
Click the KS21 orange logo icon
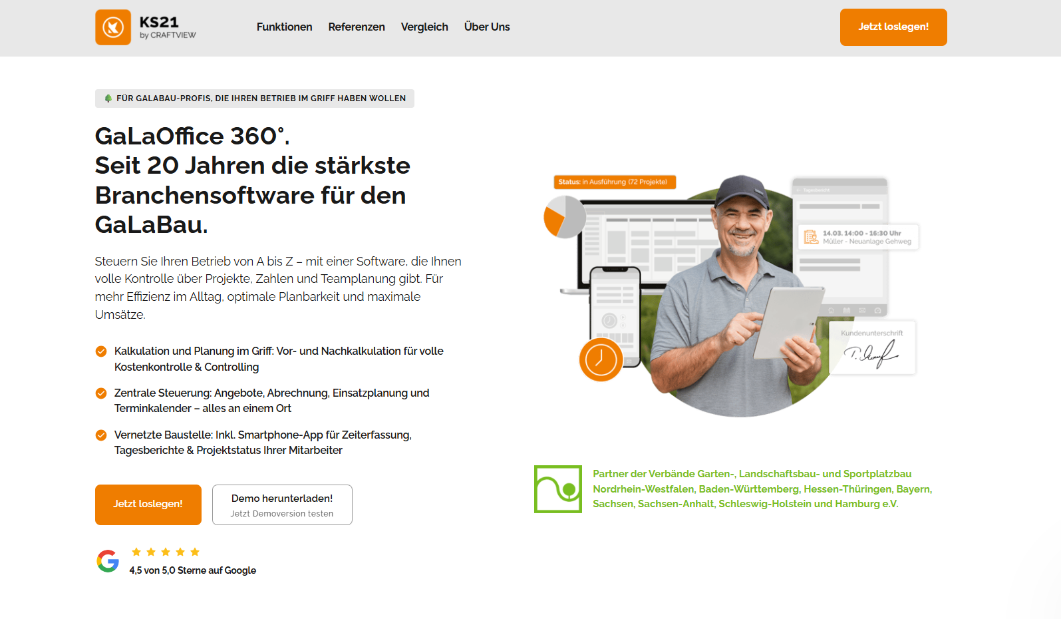113,27
